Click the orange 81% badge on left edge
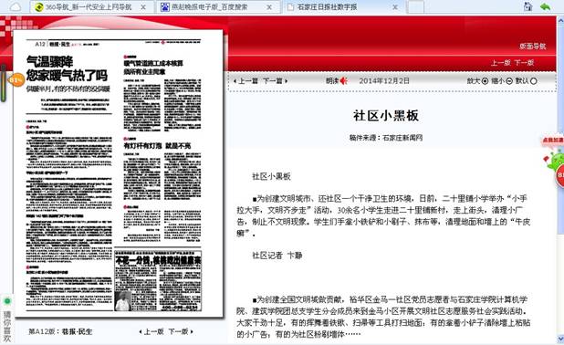 coord(16,80)
